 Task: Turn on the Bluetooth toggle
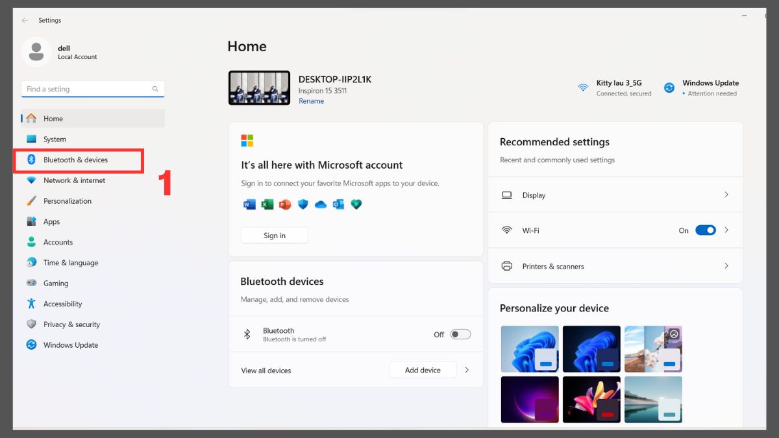click(x=460, y=334)
